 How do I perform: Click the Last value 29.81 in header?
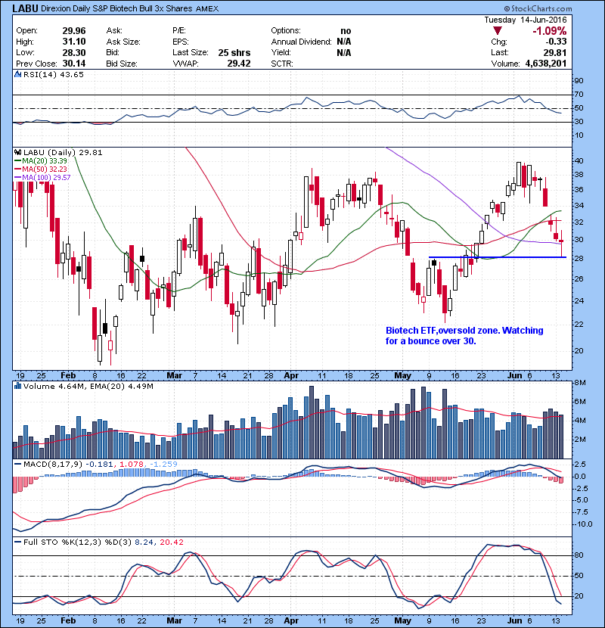point(555,52)
